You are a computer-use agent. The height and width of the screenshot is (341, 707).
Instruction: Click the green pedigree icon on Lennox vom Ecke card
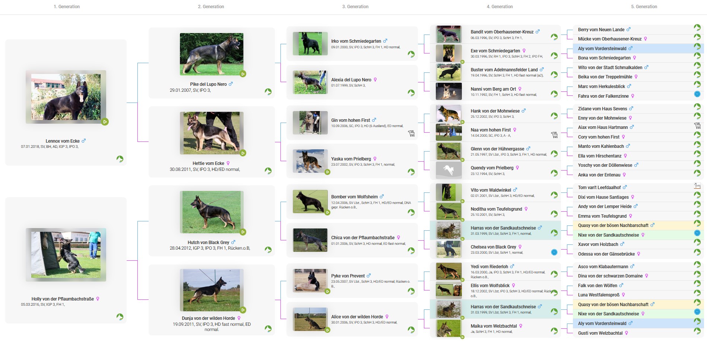(120, 159)
